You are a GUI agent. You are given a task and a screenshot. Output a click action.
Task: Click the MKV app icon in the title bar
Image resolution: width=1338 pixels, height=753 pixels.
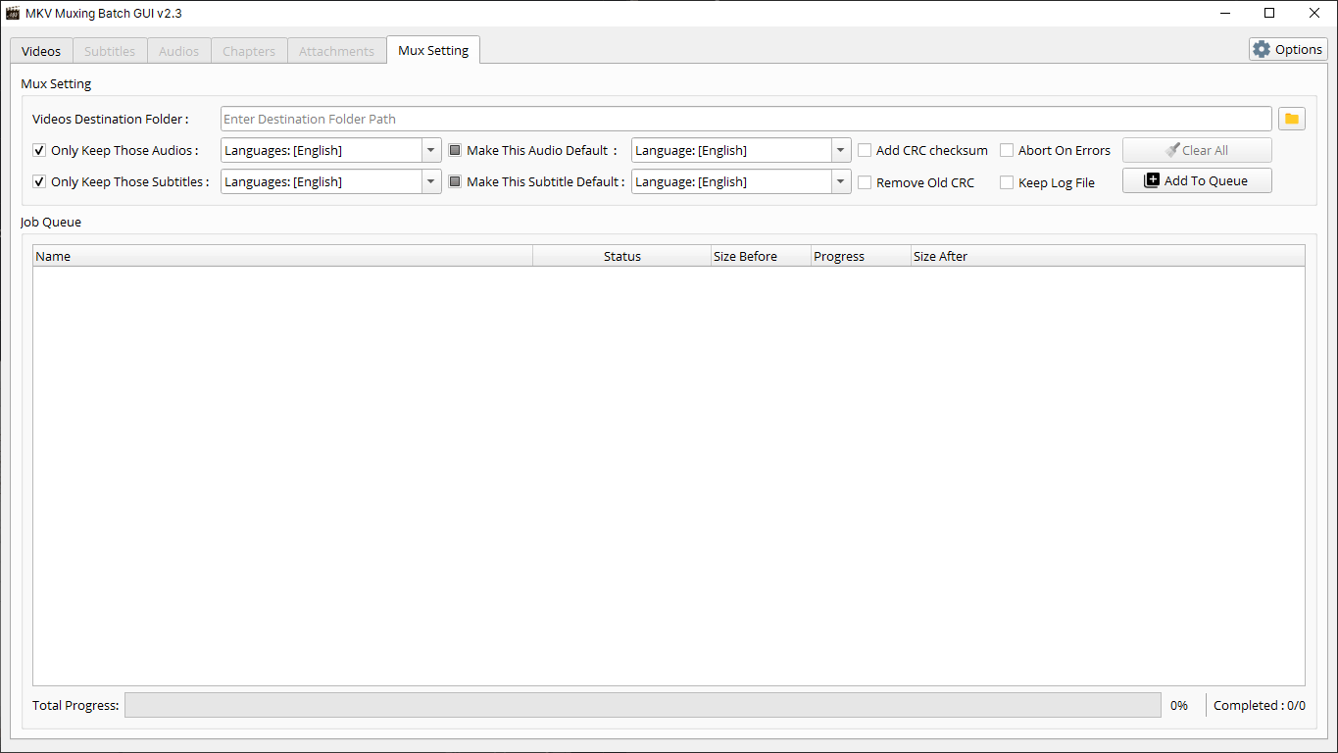pos(12,13)
